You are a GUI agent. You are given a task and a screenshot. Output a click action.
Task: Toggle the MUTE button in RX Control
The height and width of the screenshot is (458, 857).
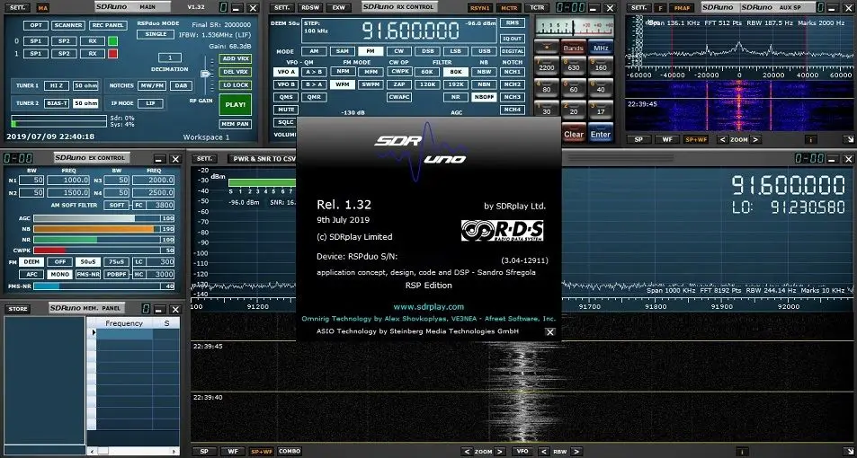[x=286, y=109]
